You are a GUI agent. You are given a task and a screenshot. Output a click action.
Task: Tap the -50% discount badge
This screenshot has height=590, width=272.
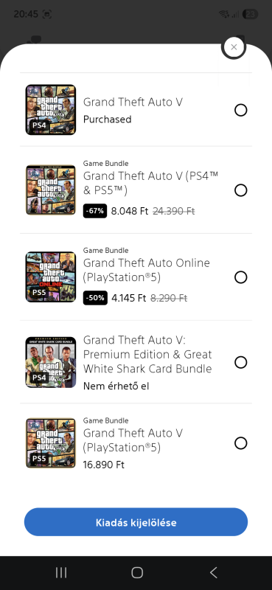click(x=95, y=298)
